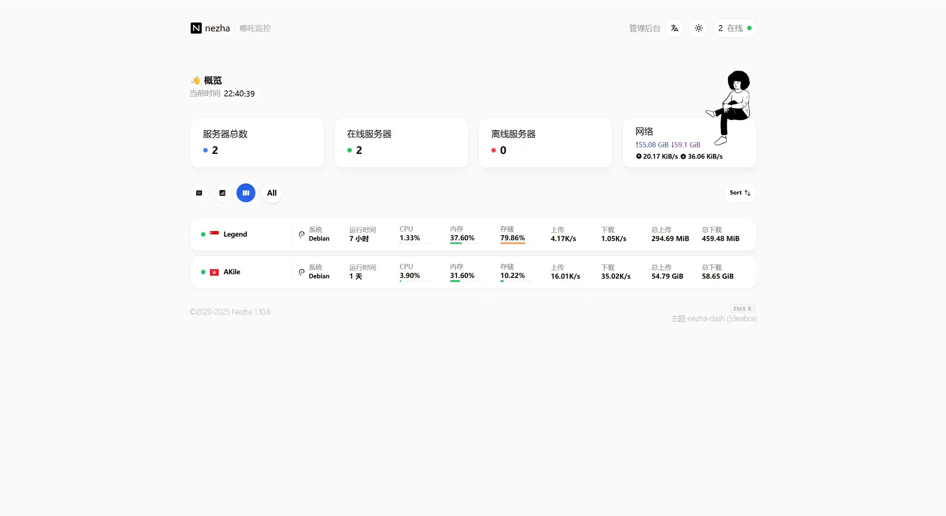Filter by 离线服务器 offline servers card
The image size is (946, 516).
(x=545, y=142)
